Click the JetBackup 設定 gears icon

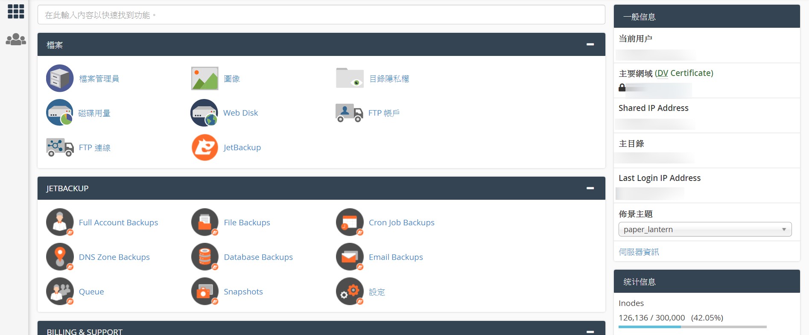pyautogui.click(x=350, y=291)
